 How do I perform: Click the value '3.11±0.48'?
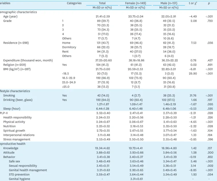point(104,135)
